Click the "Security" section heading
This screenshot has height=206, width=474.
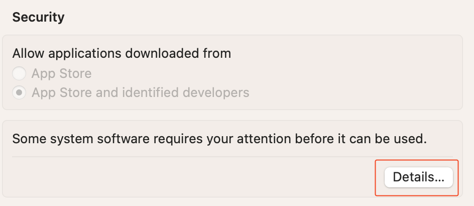pos(38,17)
